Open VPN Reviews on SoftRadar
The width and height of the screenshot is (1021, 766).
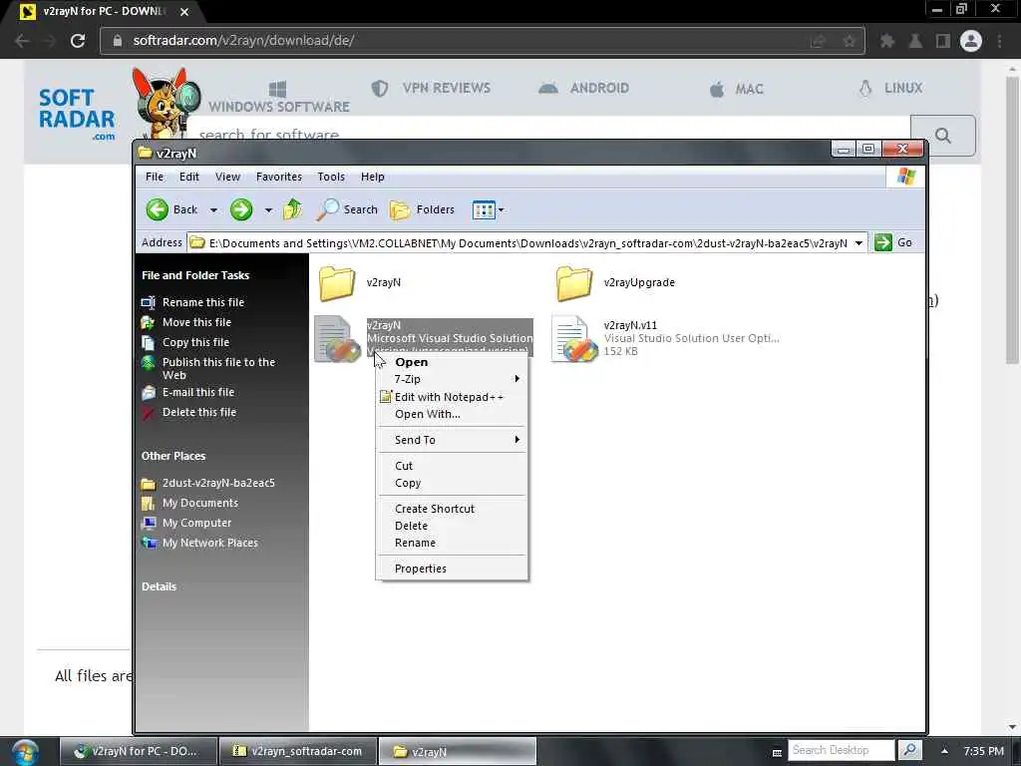[431, 88]
